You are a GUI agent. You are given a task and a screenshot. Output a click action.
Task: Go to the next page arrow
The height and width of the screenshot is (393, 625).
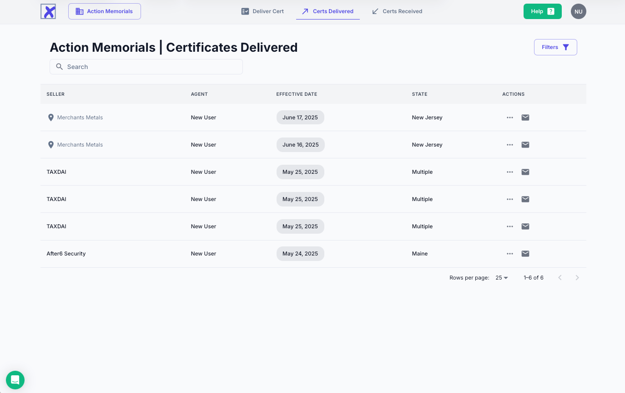577,278
